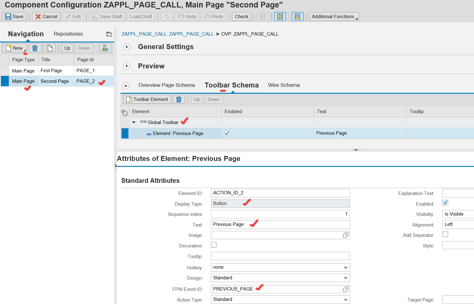Open the Repositories tab
Screen dimensions: 474x304
pyautogui.click(x=68, y=34)
